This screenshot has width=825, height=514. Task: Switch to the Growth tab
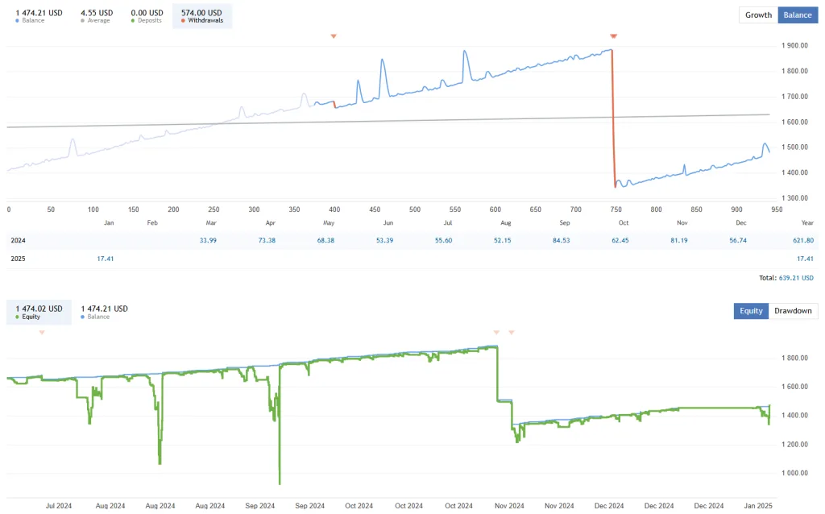(757, 15)
